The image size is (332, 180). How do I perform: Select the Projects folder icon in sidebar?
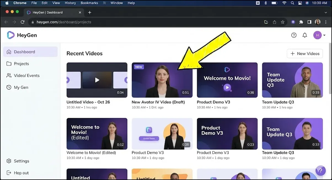[8, 64]
